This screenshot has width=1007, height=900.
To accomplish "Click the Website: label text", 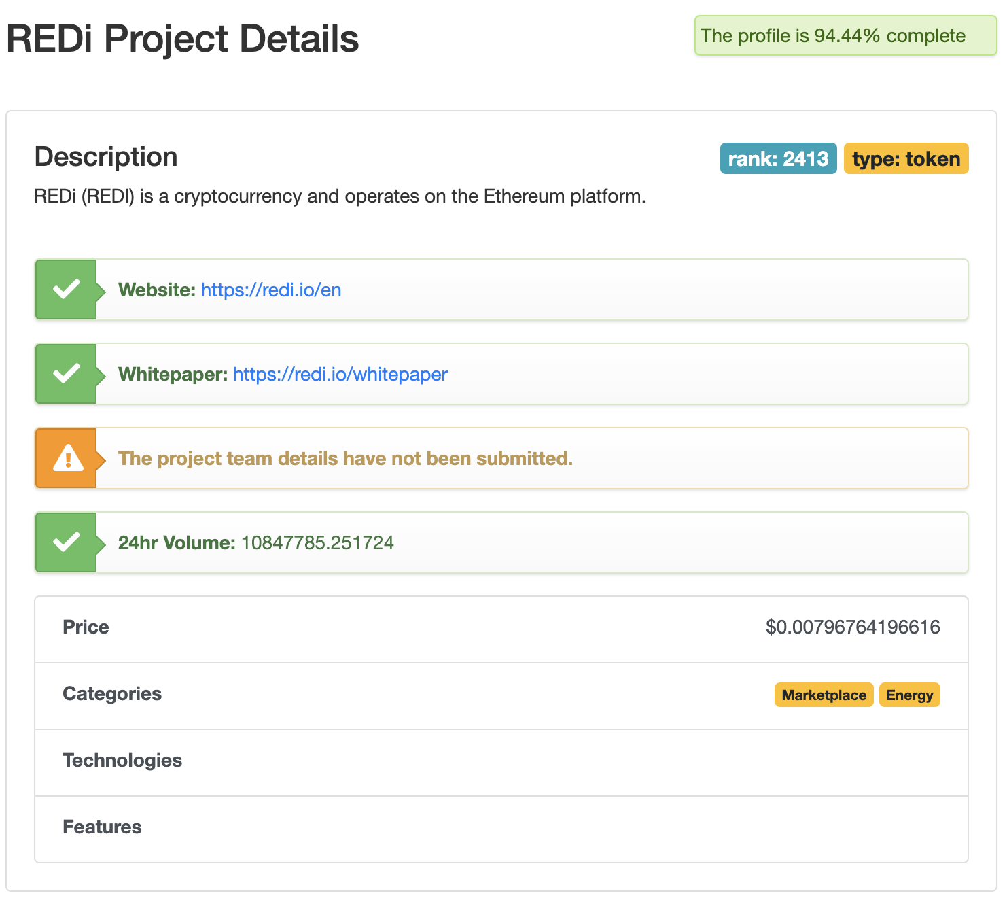I will click(157, 290).
